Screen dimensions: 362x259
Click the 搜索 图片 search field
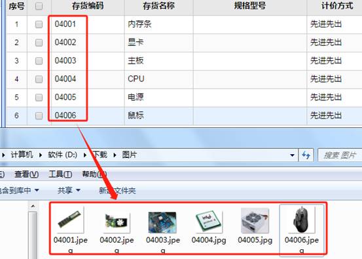340,155
